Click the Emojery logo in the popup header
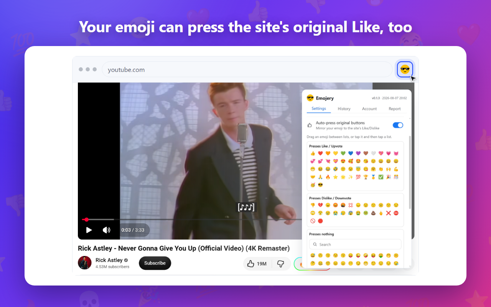This screenshot has width=491, height=307. pyautogui.click(x=310, y=98)
